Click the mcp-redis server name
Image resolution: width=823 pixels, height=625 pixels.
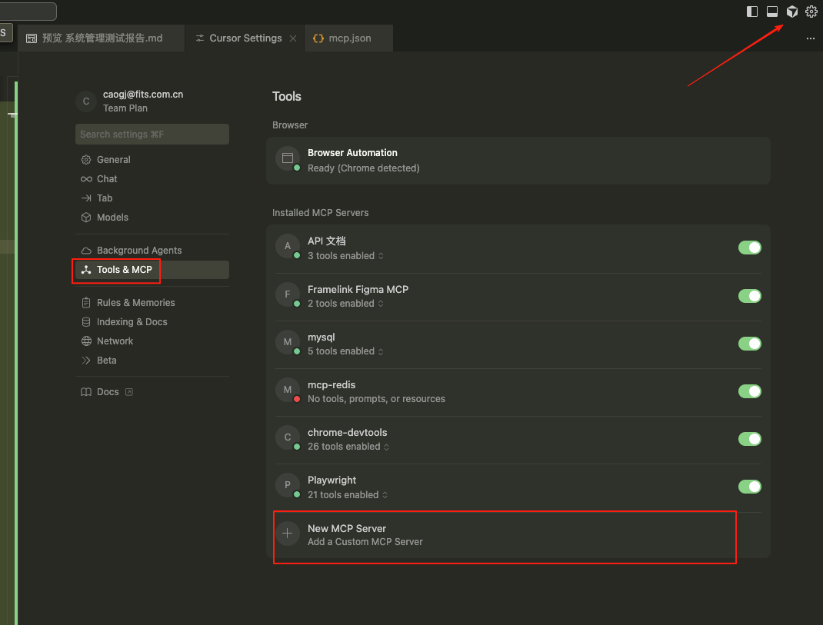click(332, 385)
